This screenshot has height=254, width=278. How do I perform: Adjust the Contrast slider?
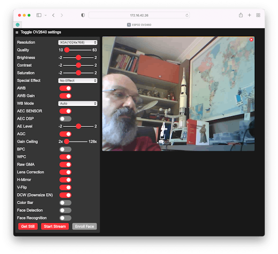point(79,65)
